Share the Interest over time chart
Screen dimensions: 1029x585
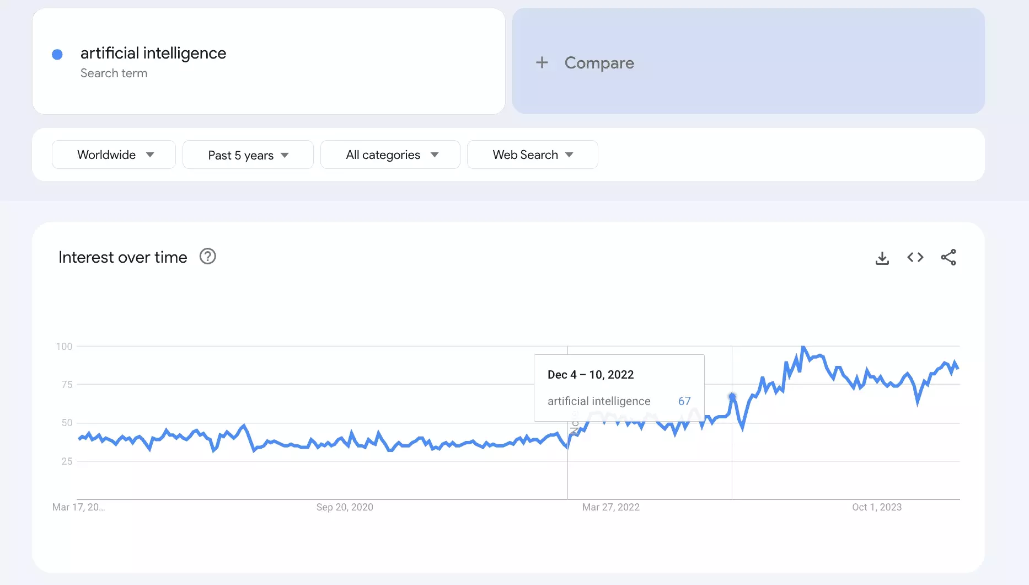pos(949,257)
